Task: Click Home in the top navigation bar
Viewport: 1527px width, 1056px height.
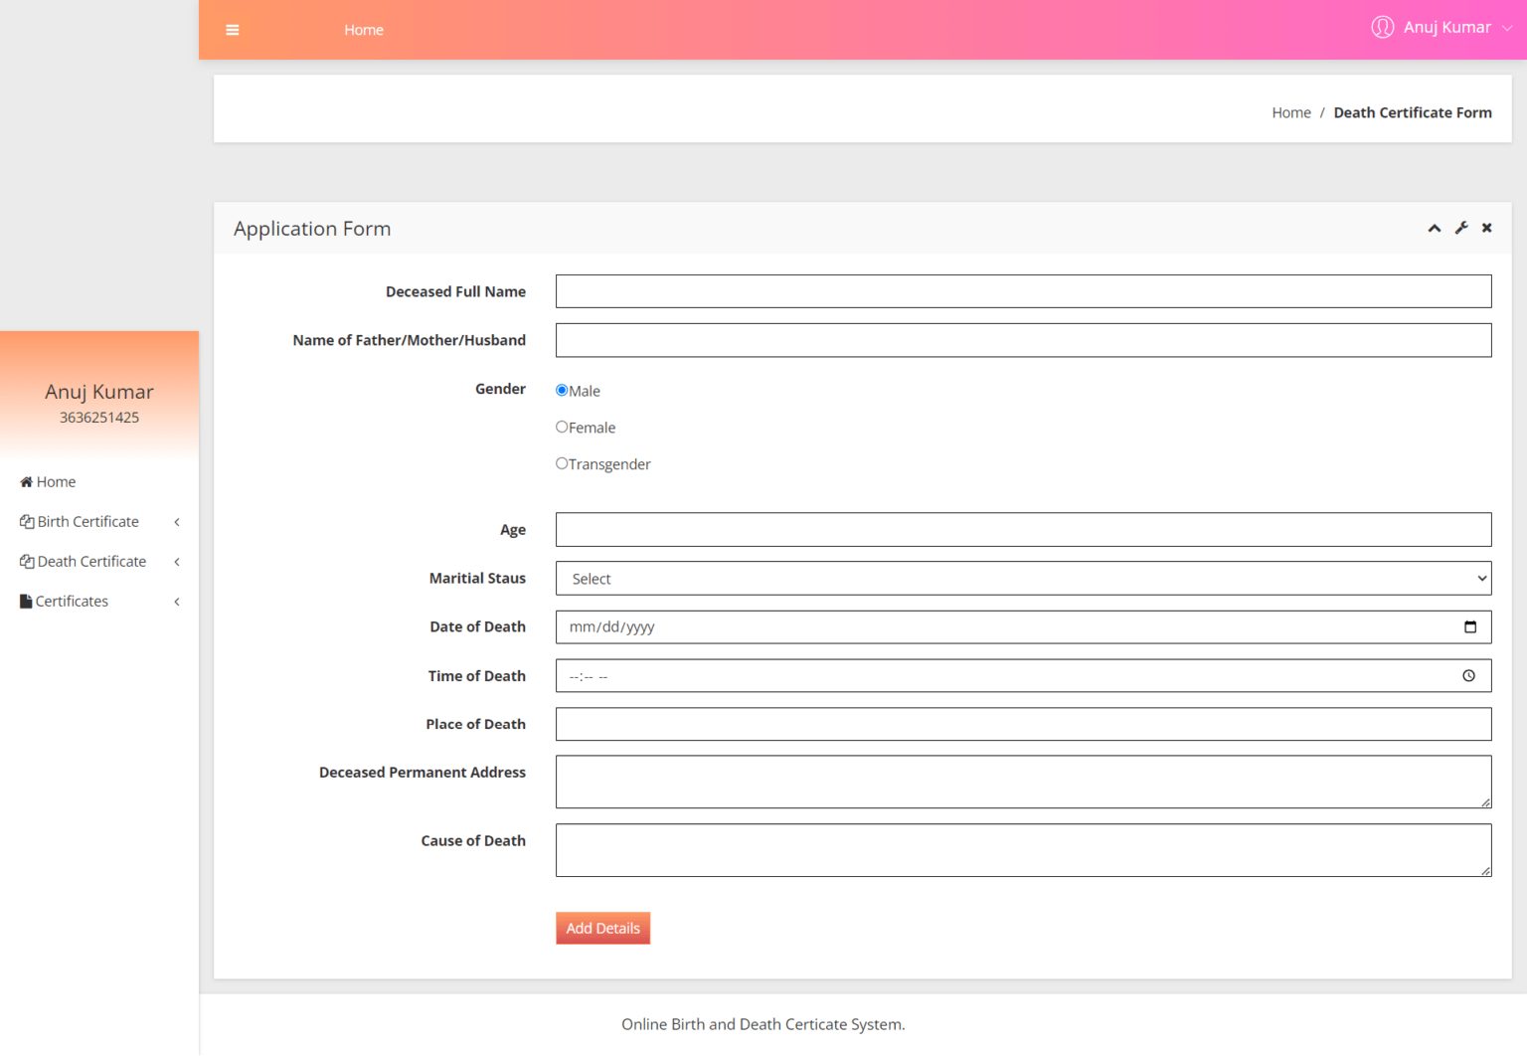Action: coord(363,29)
